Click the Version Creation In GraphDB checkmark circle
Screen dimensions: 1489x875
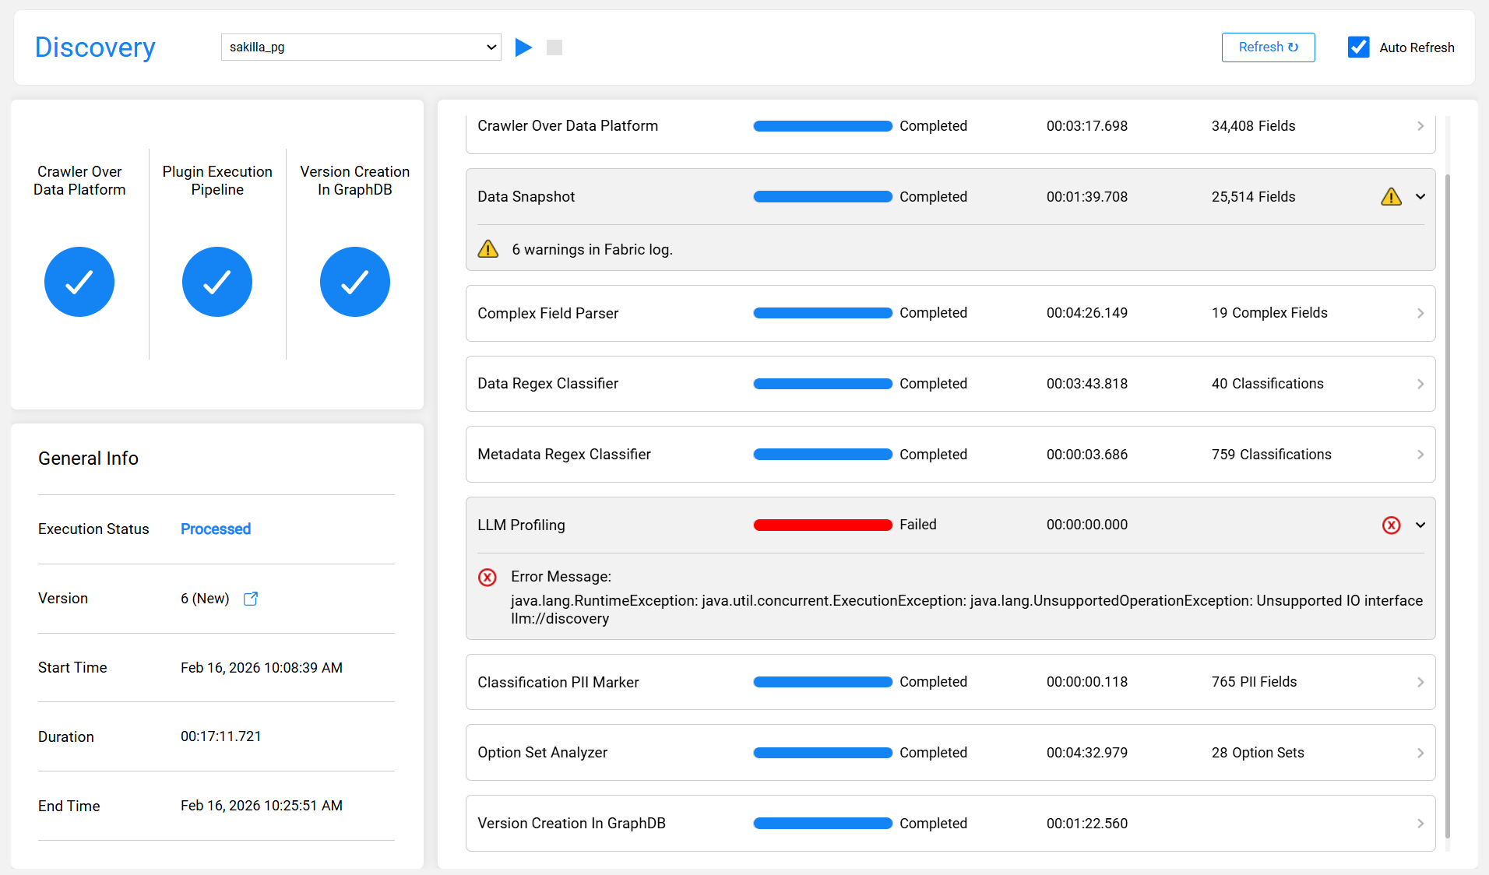355,282
